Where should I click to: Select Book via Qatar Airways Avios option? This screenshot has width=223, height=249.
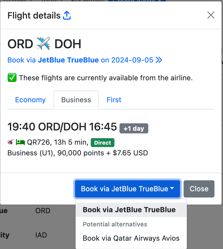[x=131, y=238]
